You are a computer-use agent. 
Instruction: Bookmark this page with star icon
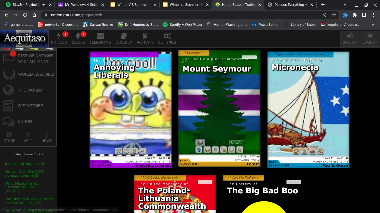(334, 15)
